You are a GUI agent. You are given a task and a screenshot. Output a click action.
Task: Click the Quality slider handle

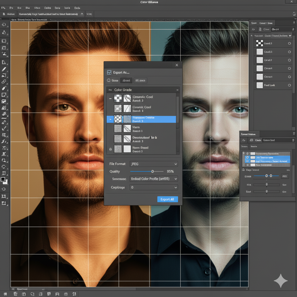[x=153, y=171]
